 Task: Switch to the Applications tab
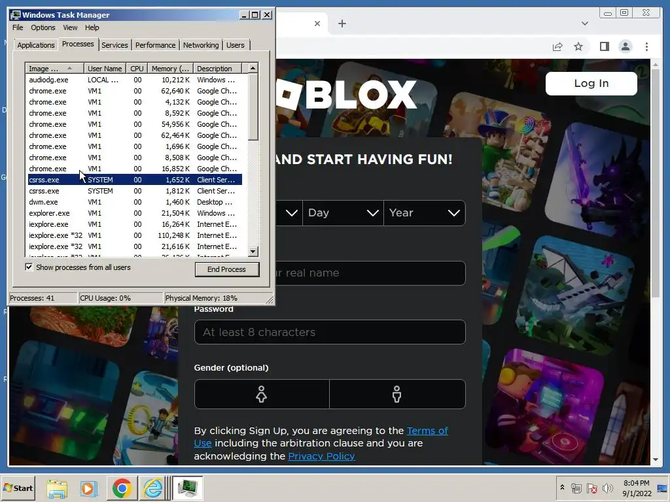click(x=36, y=45)
